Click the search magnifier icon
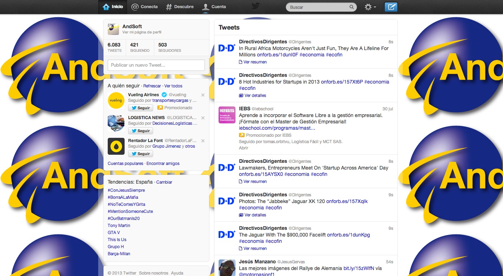 coord(351,7)
